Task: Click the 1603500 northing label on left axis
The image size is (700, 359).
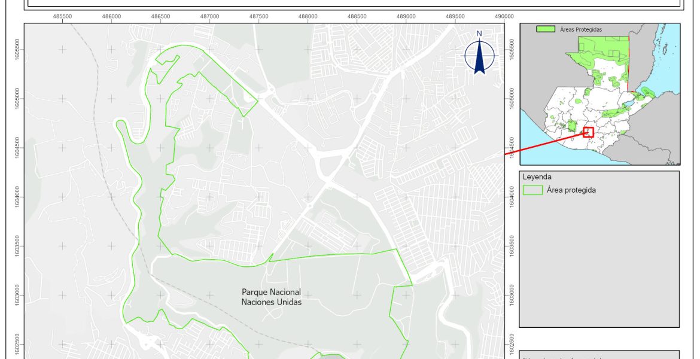Action: coord(17,246)
